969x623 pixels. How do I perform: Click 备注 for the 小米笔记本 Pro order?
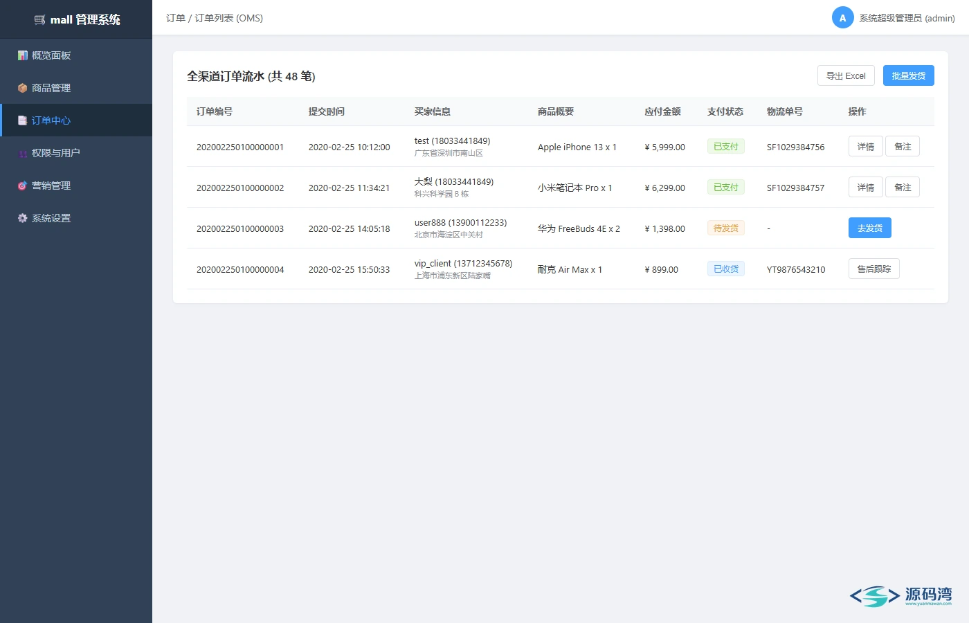[903, 187]
